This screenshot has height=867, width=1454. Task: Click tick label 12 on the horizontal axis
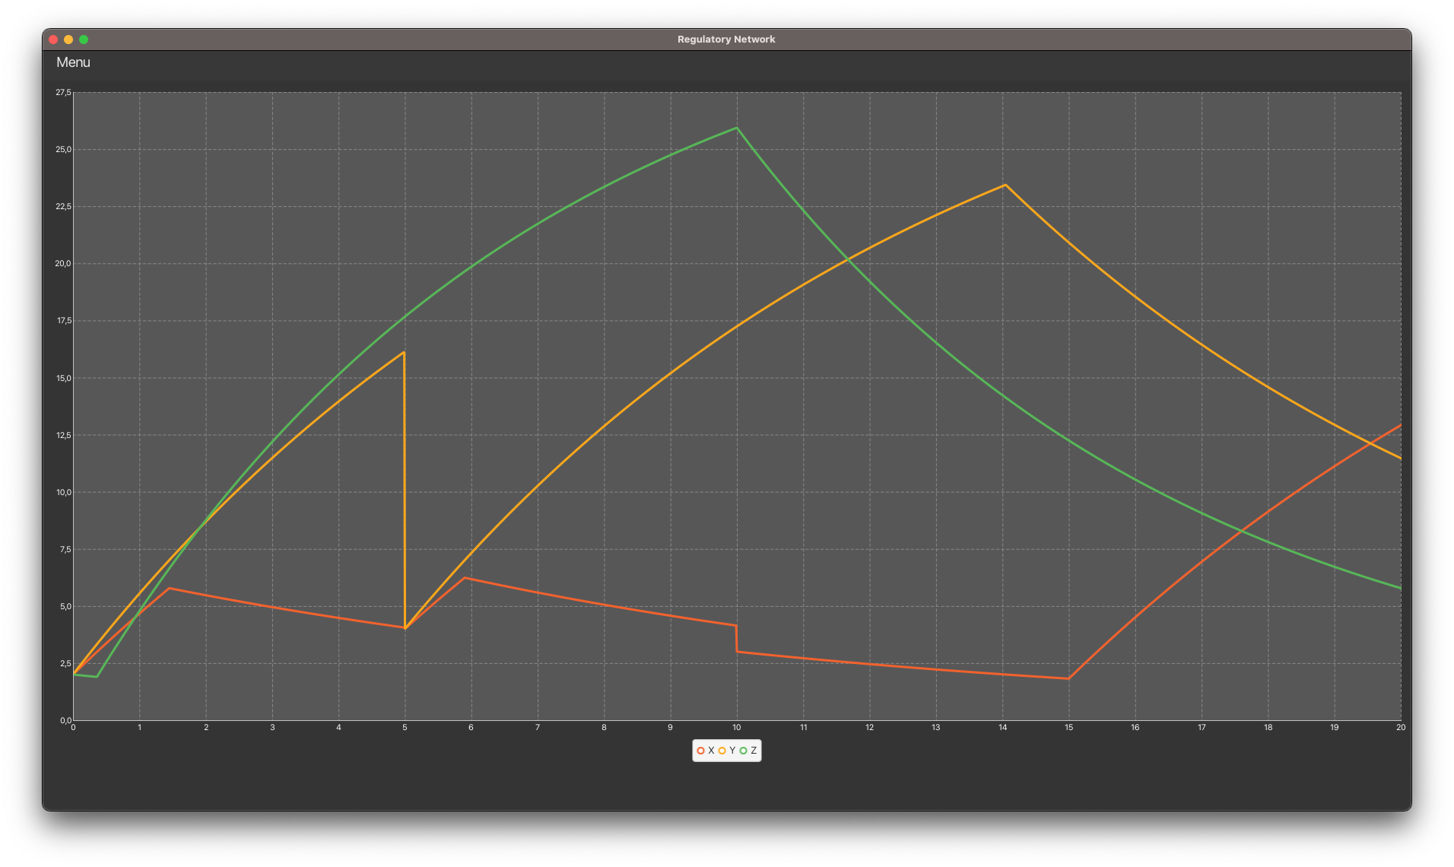tap(869, 728)
